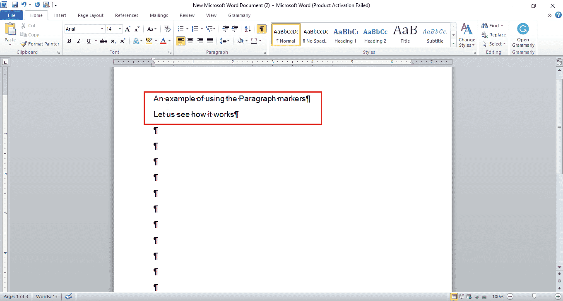563x301 pixels.
Task: Toggle underline formatting
Action: [89, 41]
